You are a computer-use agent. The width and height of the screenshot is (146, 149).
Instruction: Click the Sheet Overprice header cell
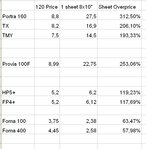click(120, 5)
